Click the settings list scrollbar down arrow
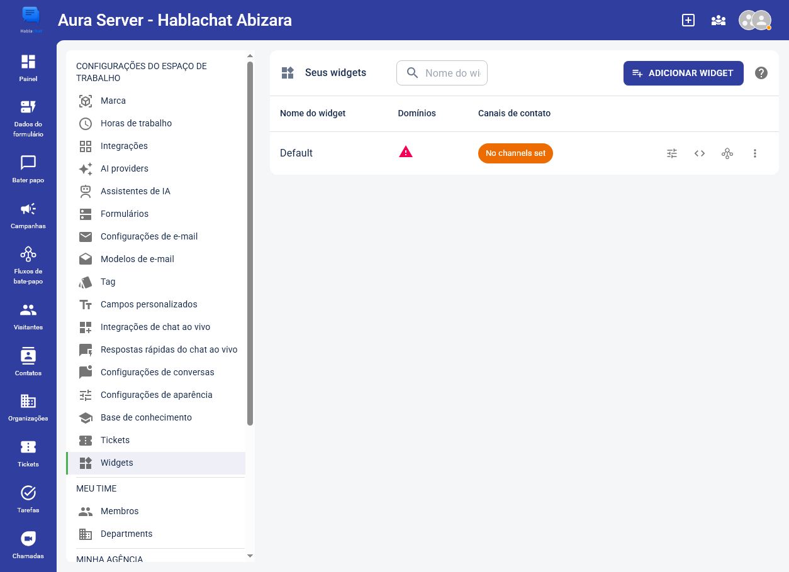The height and width of the screenshot is (572, 789). pos(250,556)
